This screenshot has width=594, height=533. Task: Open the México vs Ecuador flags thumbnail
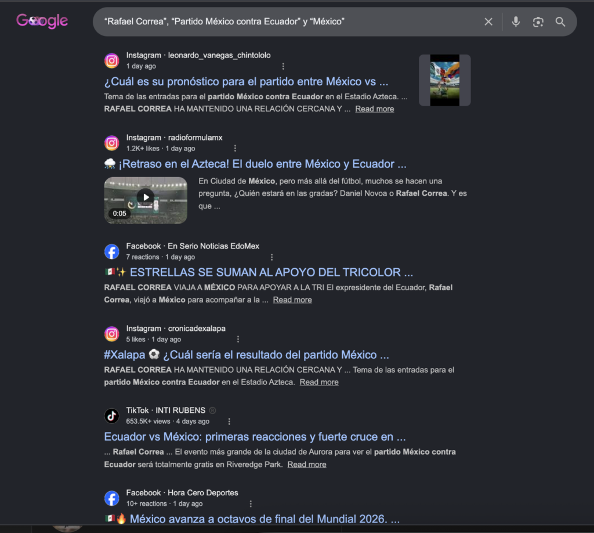tap(445, 80)
